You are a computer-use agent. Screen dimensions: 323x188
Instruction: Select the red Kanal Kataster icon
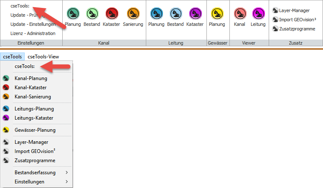[x=112, y=14]
